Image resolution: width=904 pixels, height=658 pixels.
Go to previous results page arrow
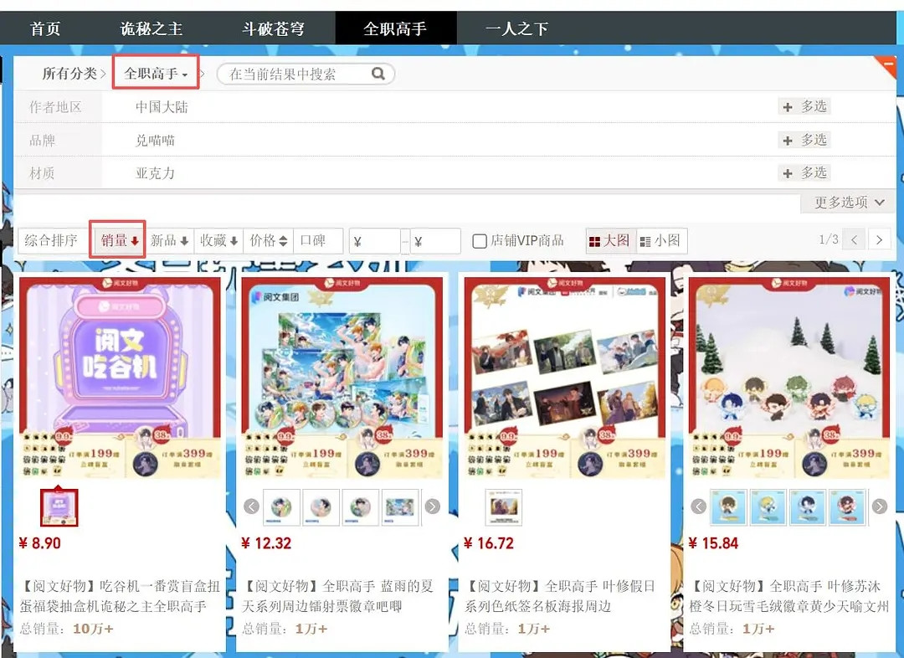click(855, 240)
